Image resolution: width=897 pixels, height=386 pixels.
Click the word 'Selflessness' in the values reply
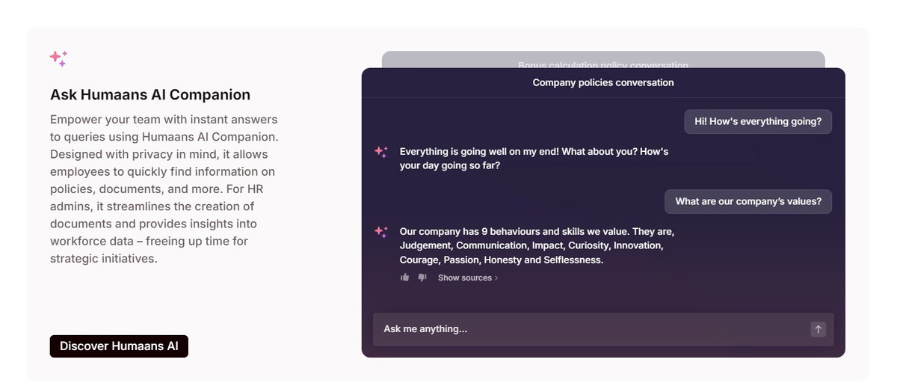(575, 260)
